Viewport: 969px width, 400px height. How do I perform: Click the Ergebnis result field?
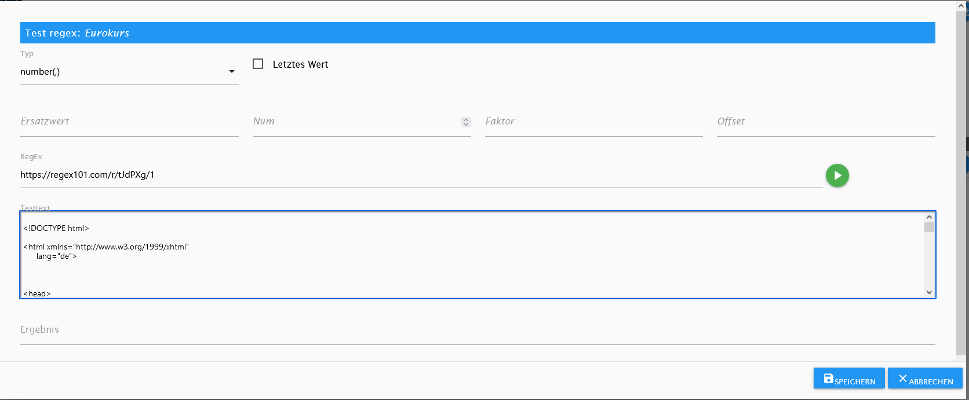pos(477,330)
